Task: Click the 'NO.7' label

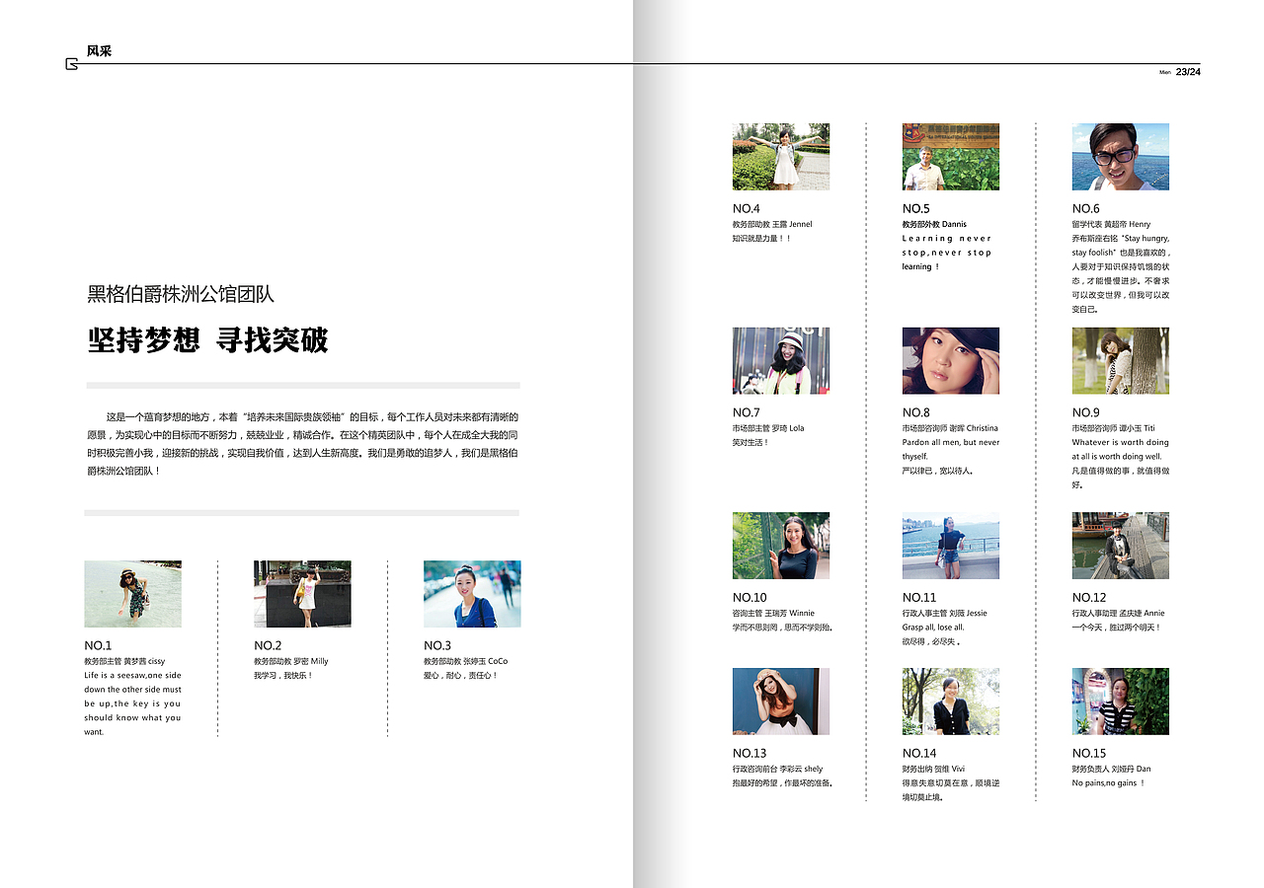Action: (747, 412)
